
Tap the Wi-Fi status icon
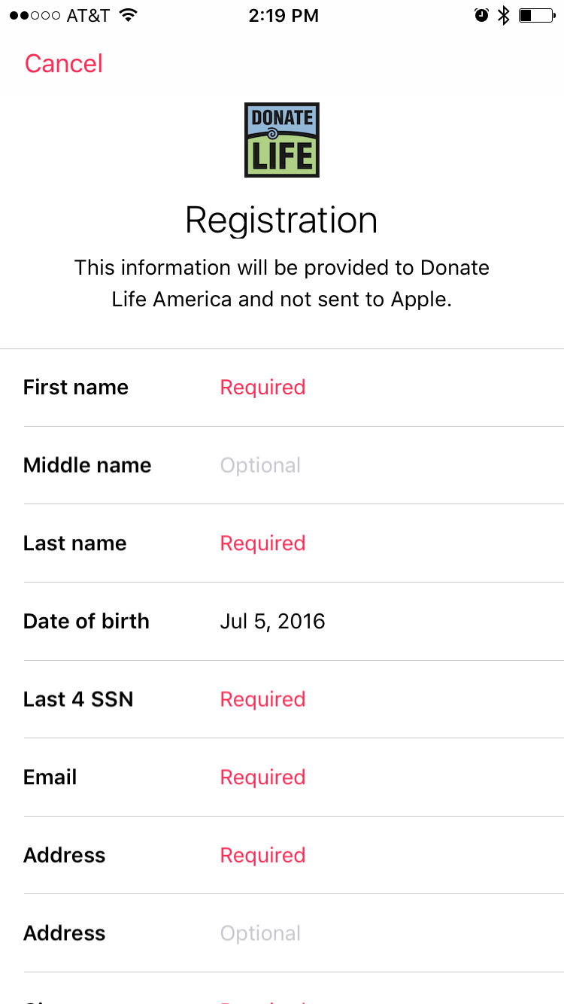pos(129,16)
